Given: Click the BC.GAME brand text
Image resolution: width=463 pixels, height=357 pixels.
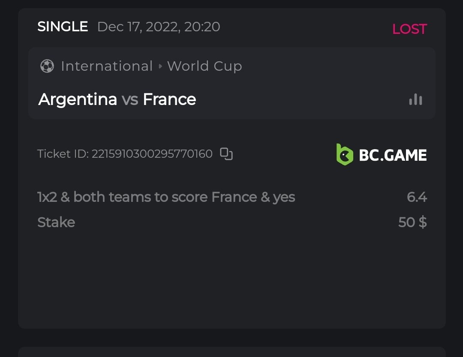Looking at the screenshot, I should click(x=393, y=155).
